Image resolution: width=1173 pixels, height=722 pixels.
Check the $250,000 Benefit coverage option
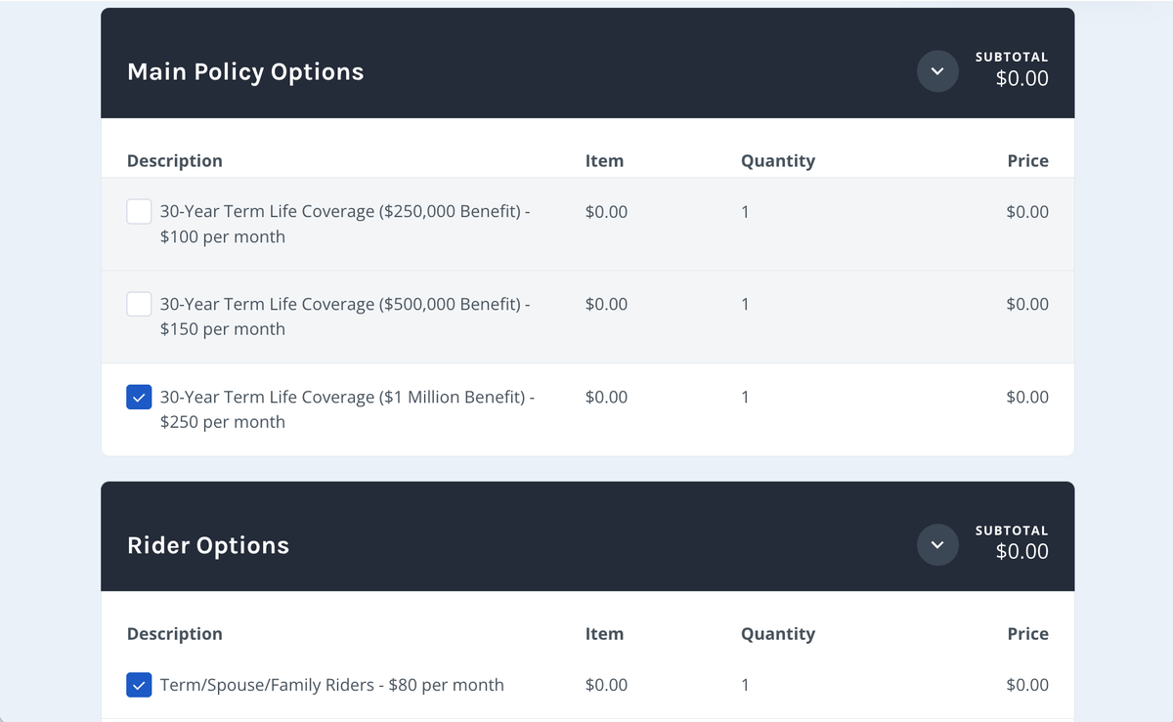click(139, 212)
